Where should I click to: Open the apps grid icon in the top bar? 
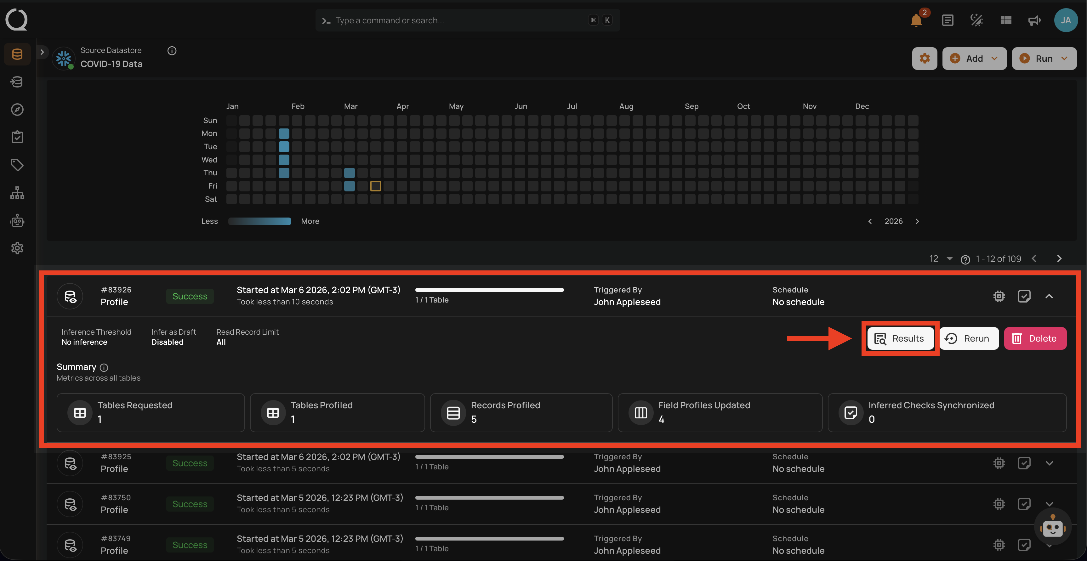1005,20
